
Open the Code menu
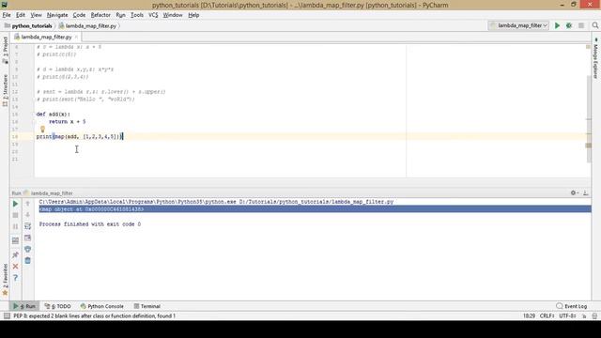79,15
